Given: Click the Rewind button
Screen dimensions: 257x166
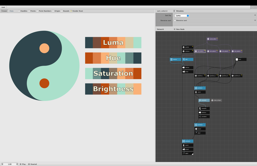Looking at the screenshot, I should (32, 164).
